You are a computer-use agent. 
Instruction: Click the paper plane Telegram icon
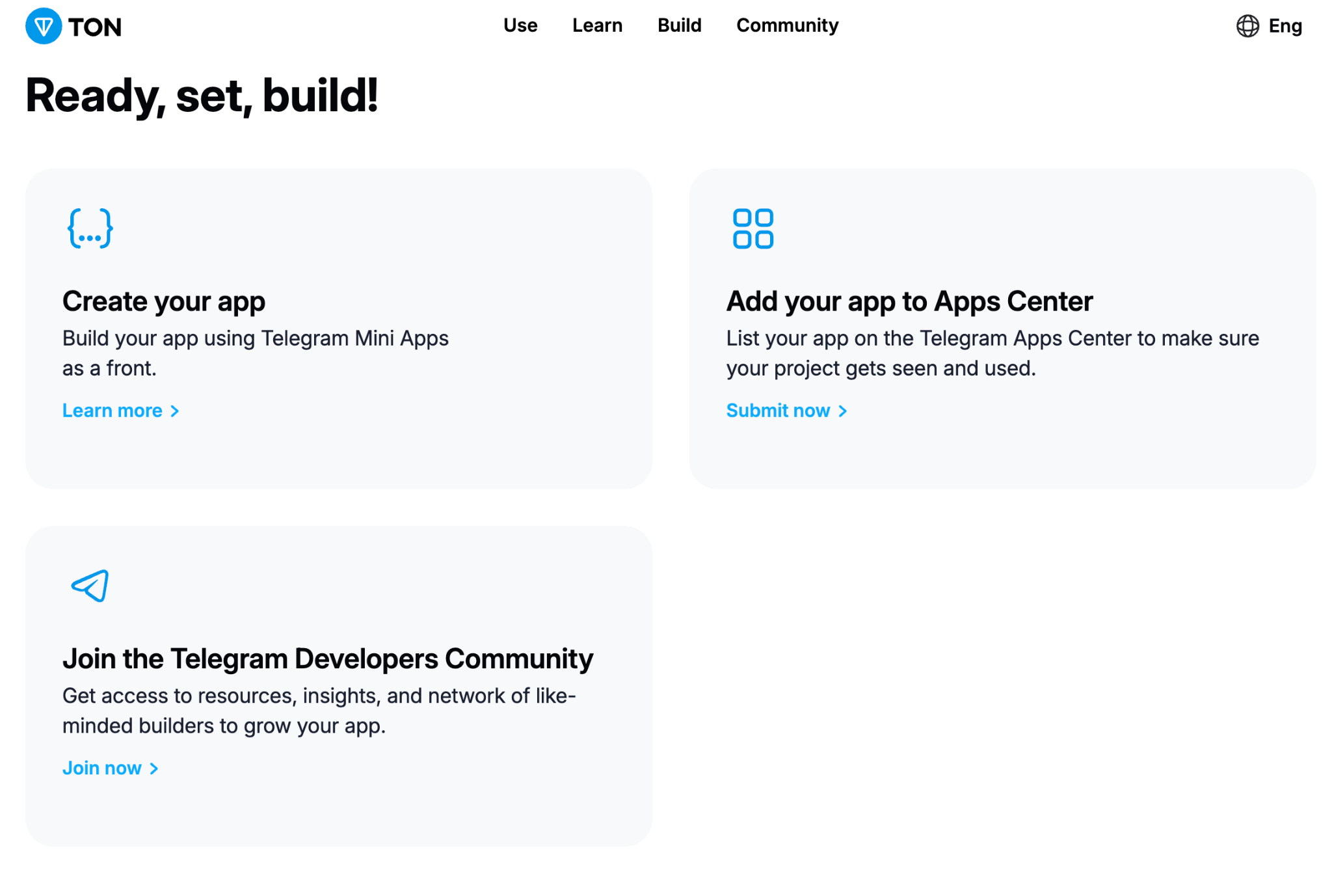click(x=90, y=586)
